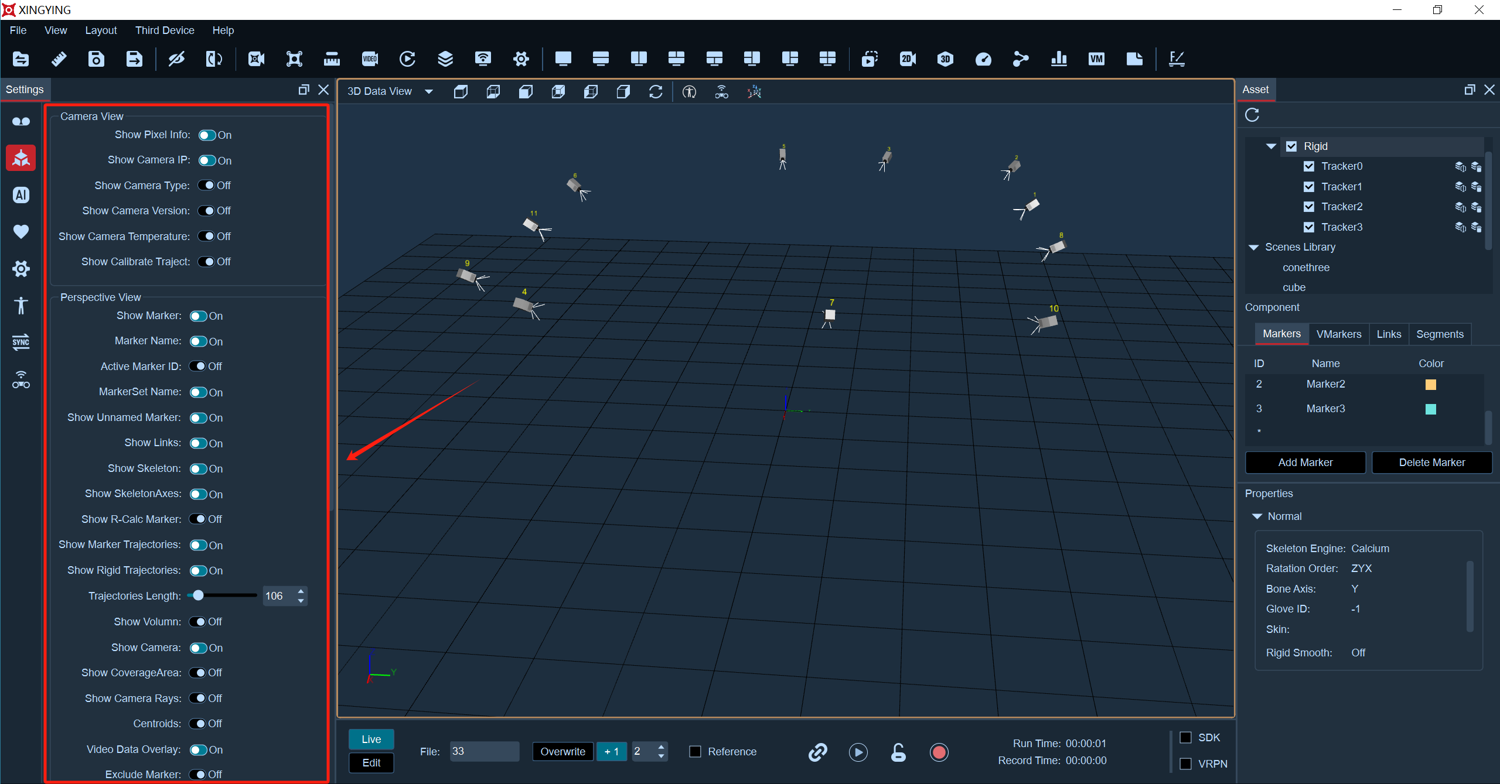1500x784 pixels.
Task: Toggle Show Camera Type switch
Action: 206,186
